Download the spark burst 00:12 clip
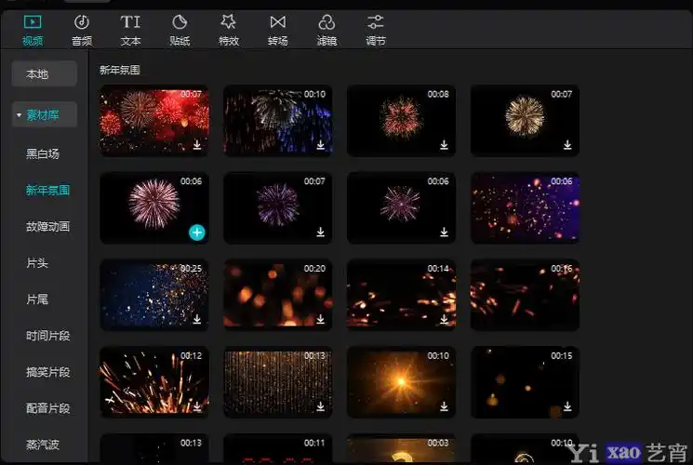 [197, 405]
